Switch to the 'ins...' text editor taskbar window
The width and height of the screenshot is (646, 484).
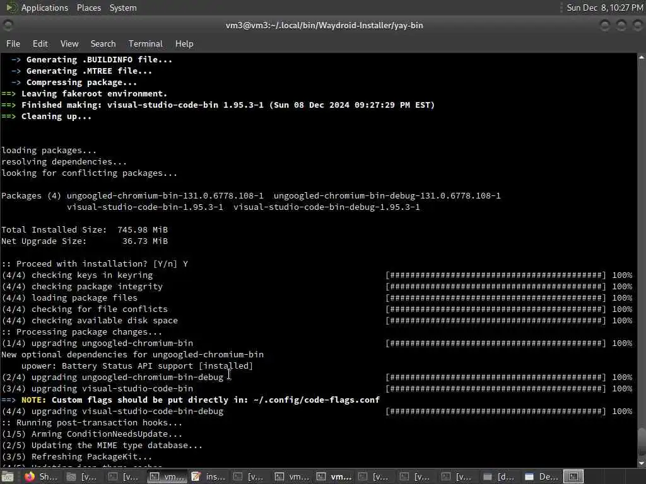click(x=208, y=476)
